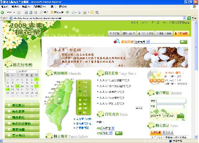Select highlighted date 13 in calendar
The width and height of the screenshot is (199, 143).
17,86
